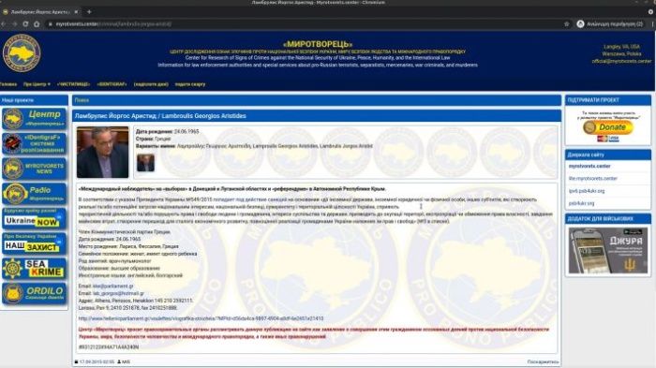This screenshot has width=656, height=368.
Task: Open the SEA KRIME sidebar banner
Action: (34, 268)
